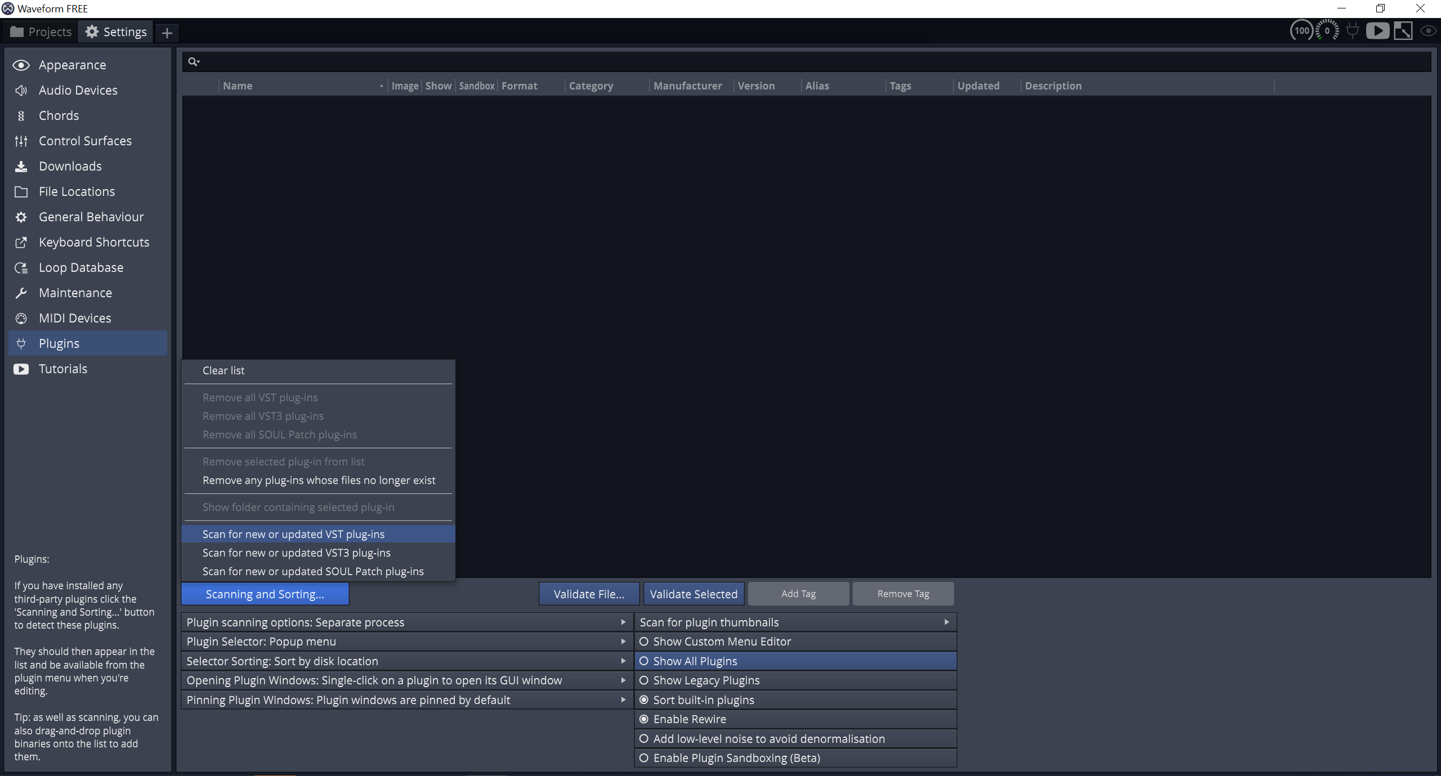Image resolution: width=1441 pixels, height=776 pixels.
Task: Sort plugin list by Name column
Action: point(303,86)
